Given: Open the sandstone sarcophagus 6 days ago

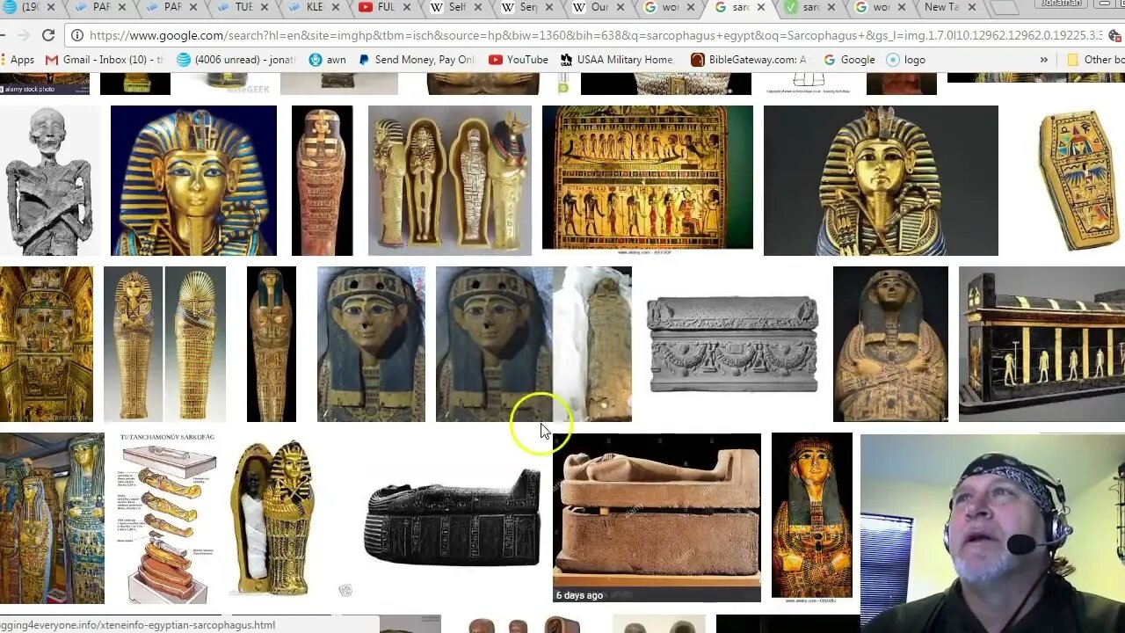Looking at the screenshot, I should [x=657, y=518].
